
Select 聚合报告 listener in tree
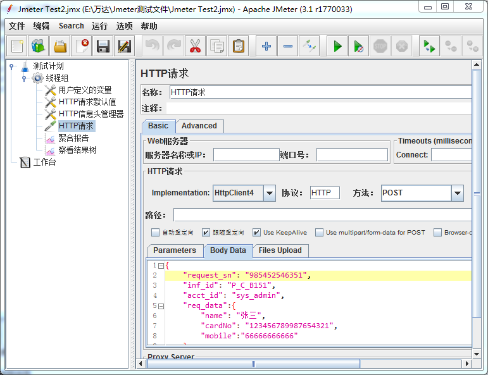[74, 138]
